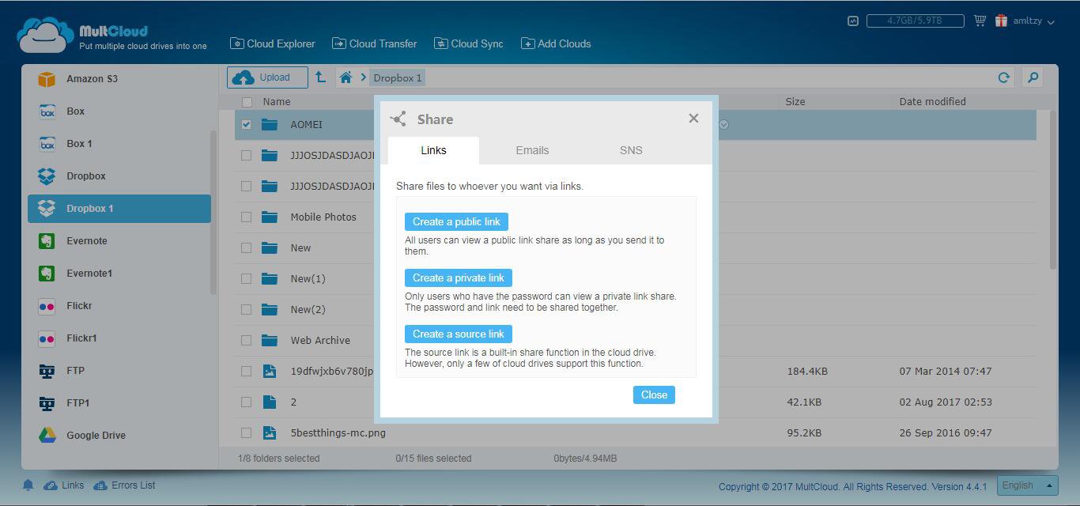Screen dimensions: 1080x506
Task: Check the Mobile Photos folder checkbox
Action: pyautogui.click(x=247, y=217)
